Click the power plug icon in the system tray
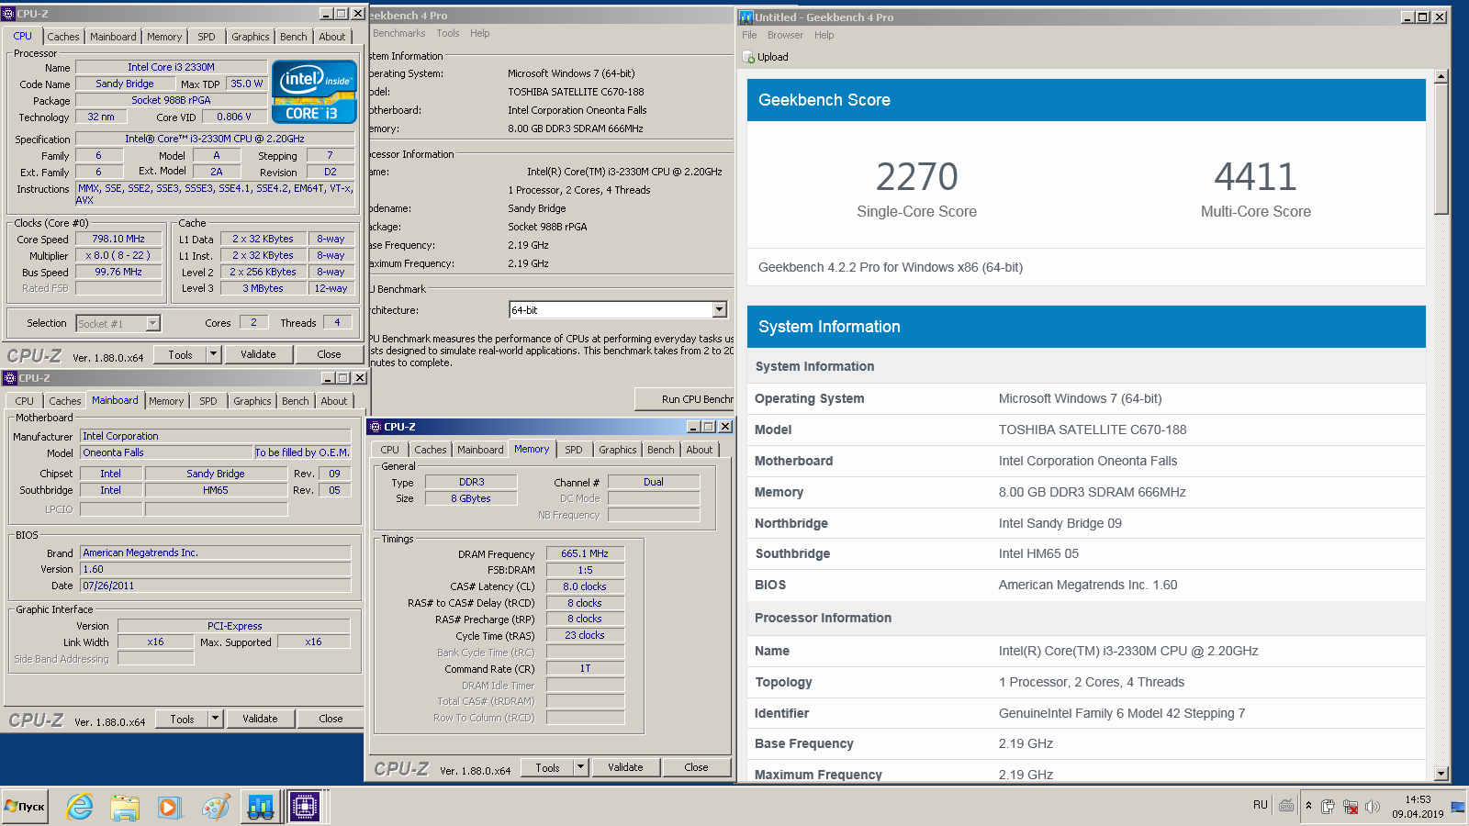The image size is (1469, 826). pyautogui.click(x=1328, y=807)
